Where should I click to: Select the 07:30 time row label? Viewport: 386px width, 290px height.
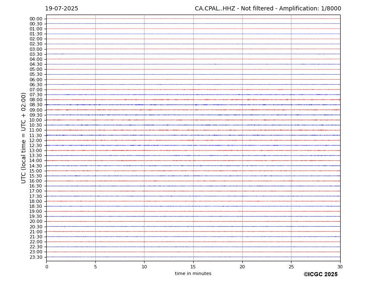point(36,95)
